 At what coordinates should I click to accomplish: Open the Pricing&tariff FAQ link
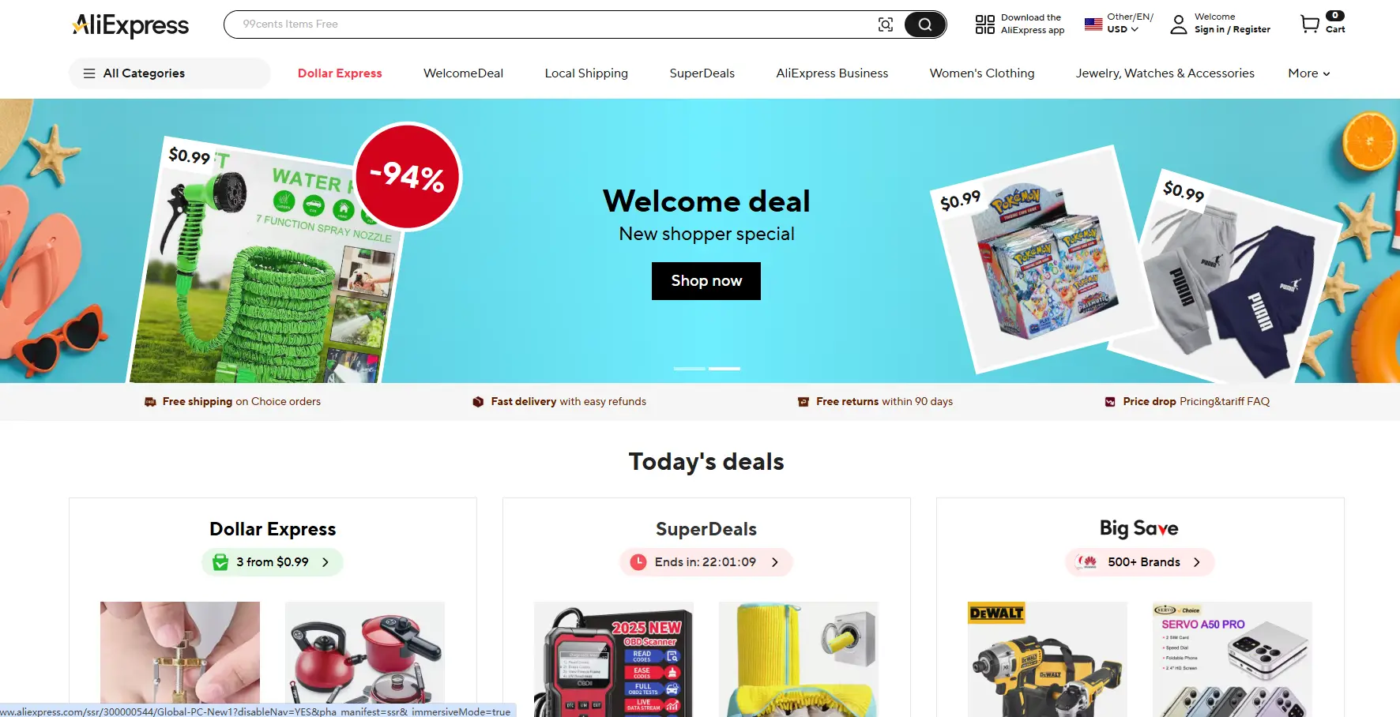click(1225, 402)
